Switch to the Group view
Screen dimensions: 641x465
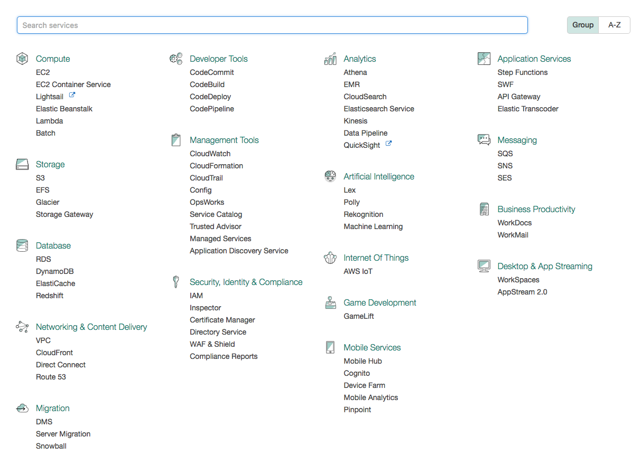pos(583,25)
